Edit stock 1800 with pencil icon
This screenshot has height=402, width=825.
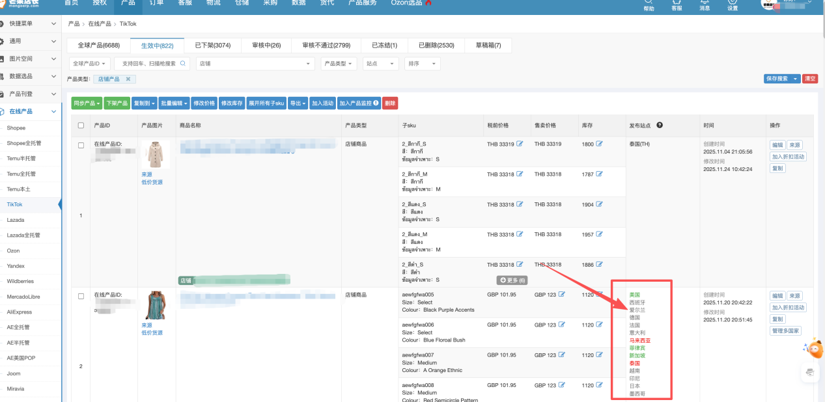tap(599, 144)
